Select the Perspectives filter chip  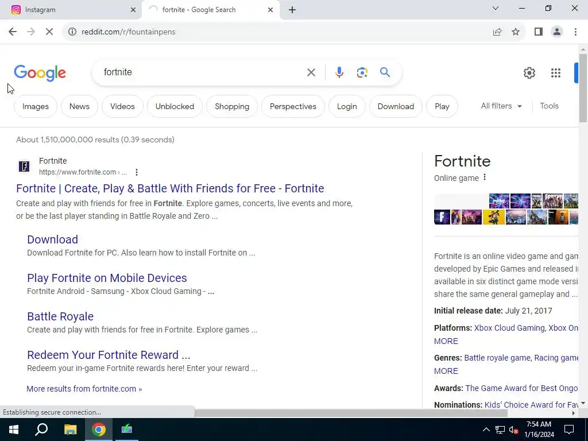point(293,106)
